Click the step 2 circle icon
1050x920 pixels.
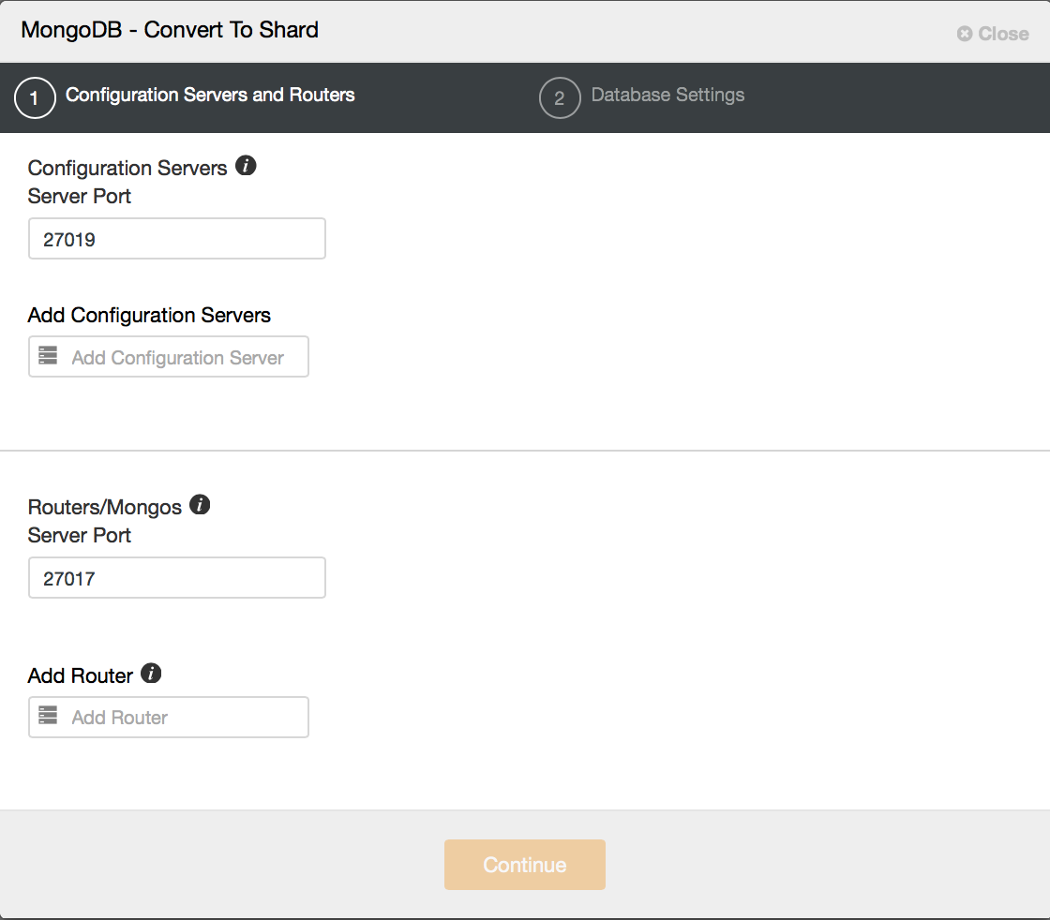560,97
